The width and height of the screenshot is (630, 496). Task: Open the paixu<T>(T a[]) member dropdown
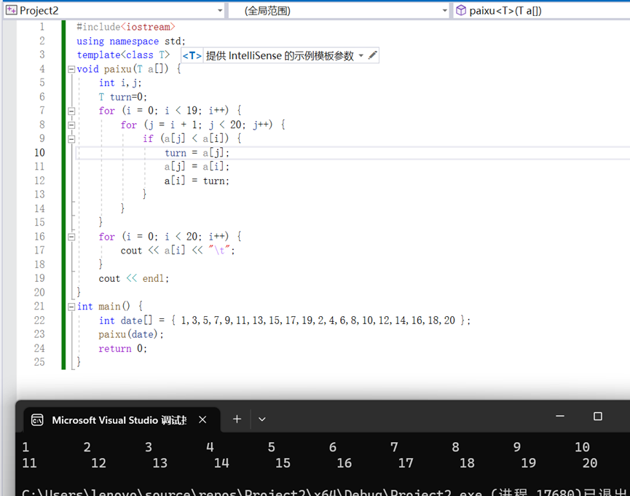542,11
